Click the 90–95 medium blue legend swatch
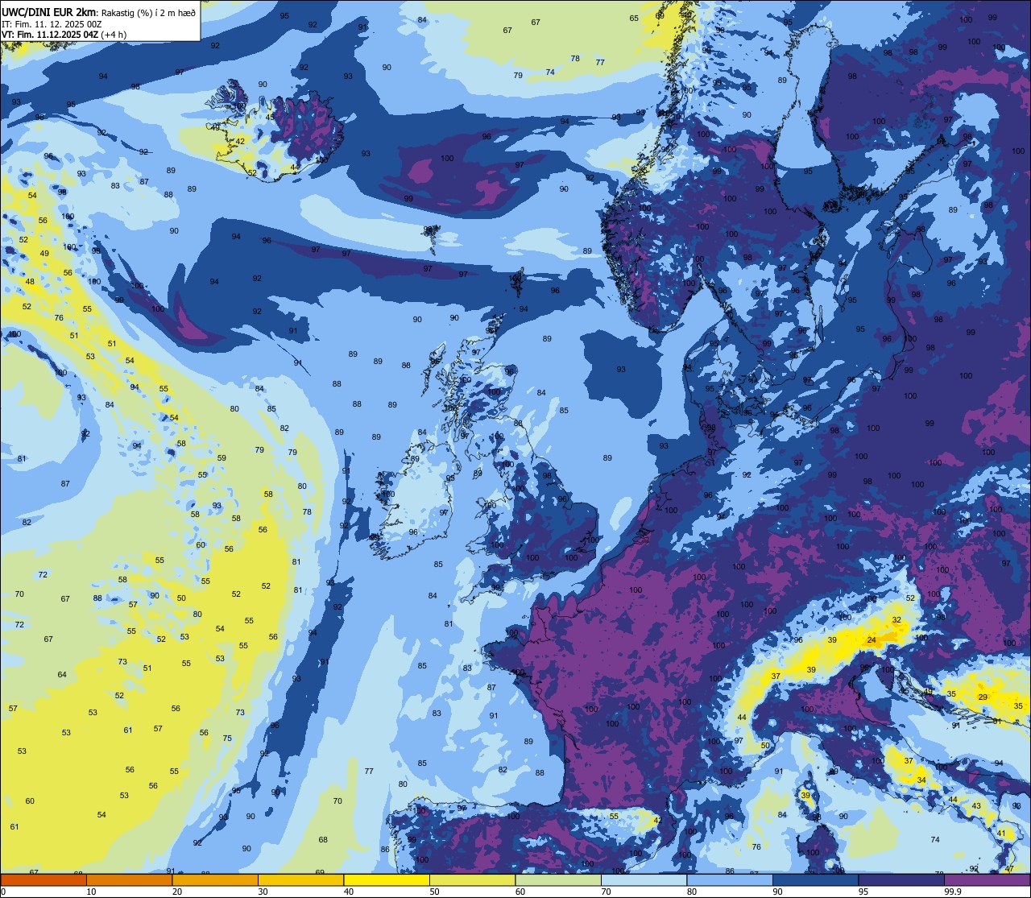 point(815,879)
